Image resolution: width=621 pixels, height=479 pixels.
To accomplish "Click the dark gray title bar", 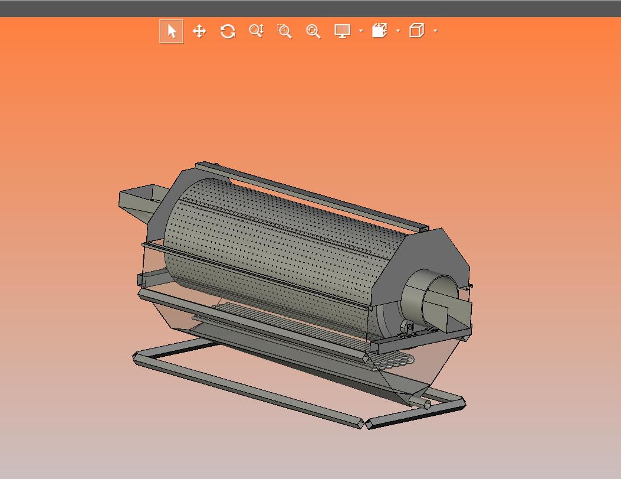I will tap(310, 8).
